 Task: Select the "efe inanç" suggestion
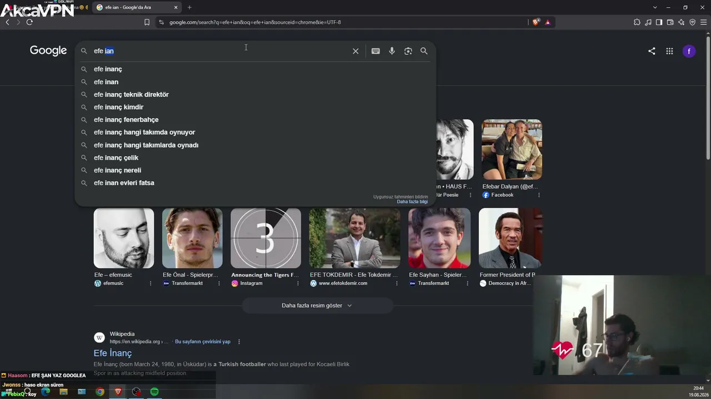coord(256,69)
